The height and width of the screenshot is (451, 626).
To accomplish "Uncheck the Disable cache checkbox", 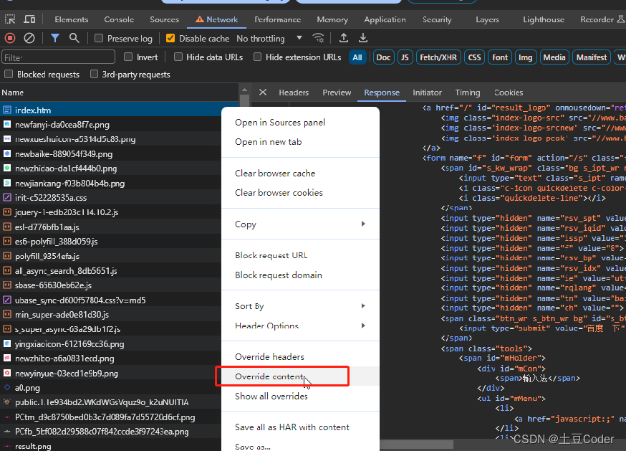I will tap(170, 38).
